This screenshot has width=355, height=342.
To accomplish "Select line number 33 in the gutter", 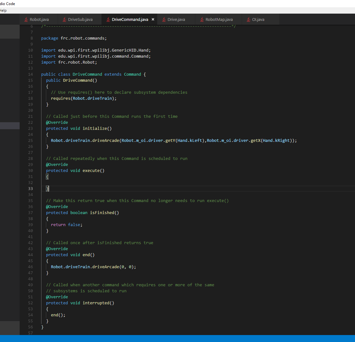I will coord(30,188).
